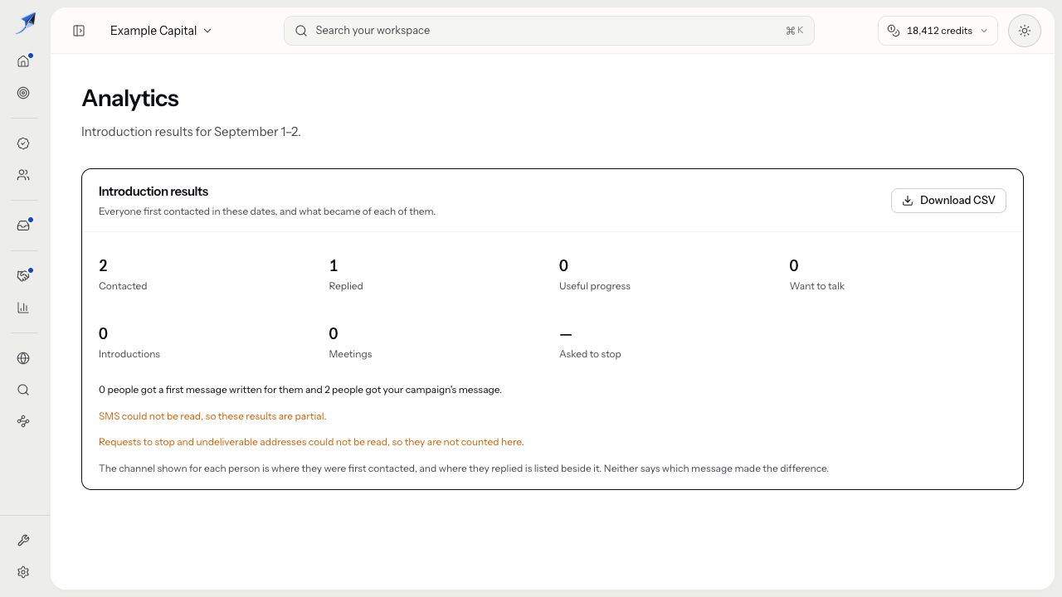Toggle the sidebar panel icon

click(79, 31)
